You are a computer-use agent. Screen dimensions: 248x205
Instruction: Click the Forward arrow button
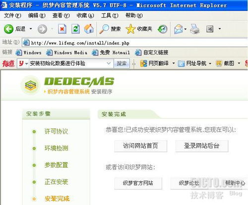tap(42, 29)
